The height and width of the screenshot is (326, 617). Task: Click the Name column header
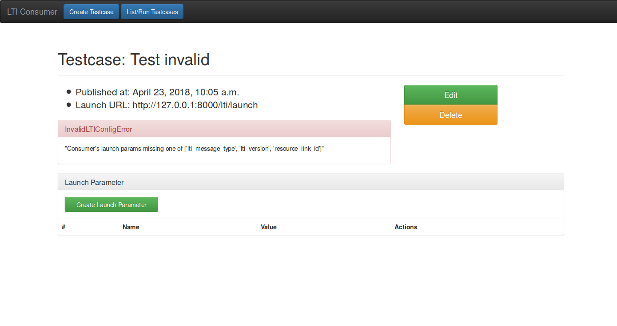131,227
